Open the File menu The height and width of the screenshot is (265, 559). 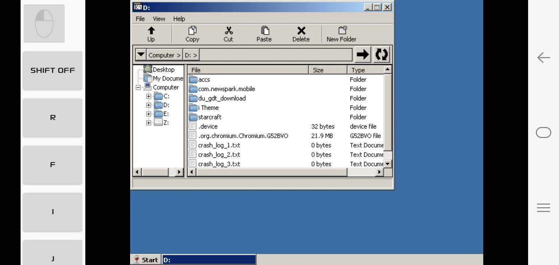point(140,19)
